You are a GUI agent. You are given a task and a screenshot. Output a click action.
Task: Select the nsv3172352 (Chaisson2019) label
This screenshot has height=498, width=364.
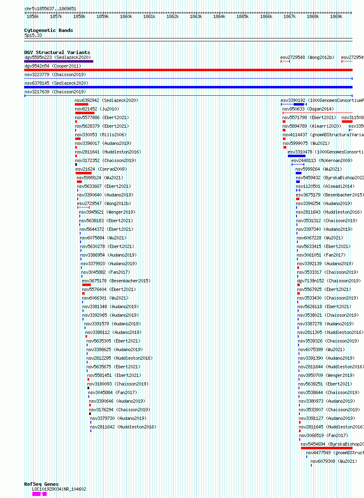(x=106, y=160)
